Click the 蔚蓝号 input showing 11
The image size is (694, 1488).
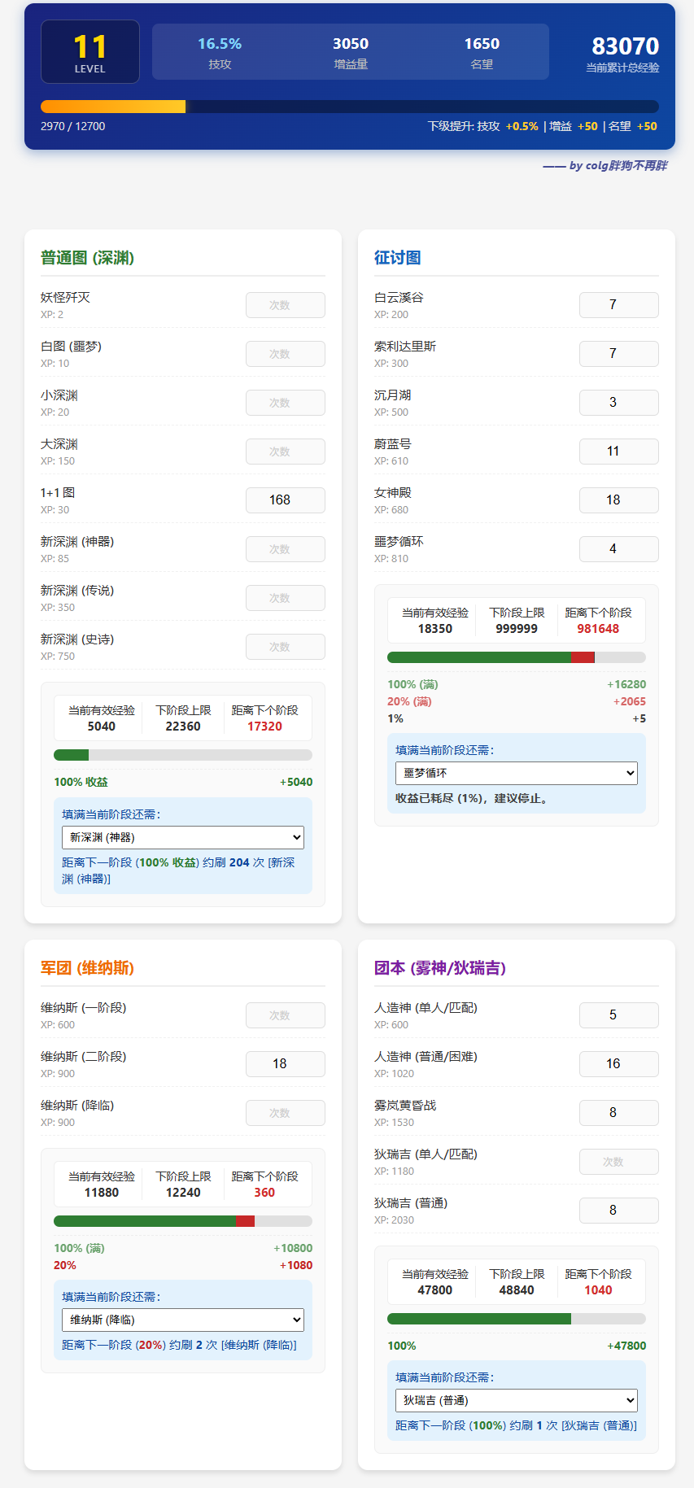pyautogui.click(x=618, y=452)
